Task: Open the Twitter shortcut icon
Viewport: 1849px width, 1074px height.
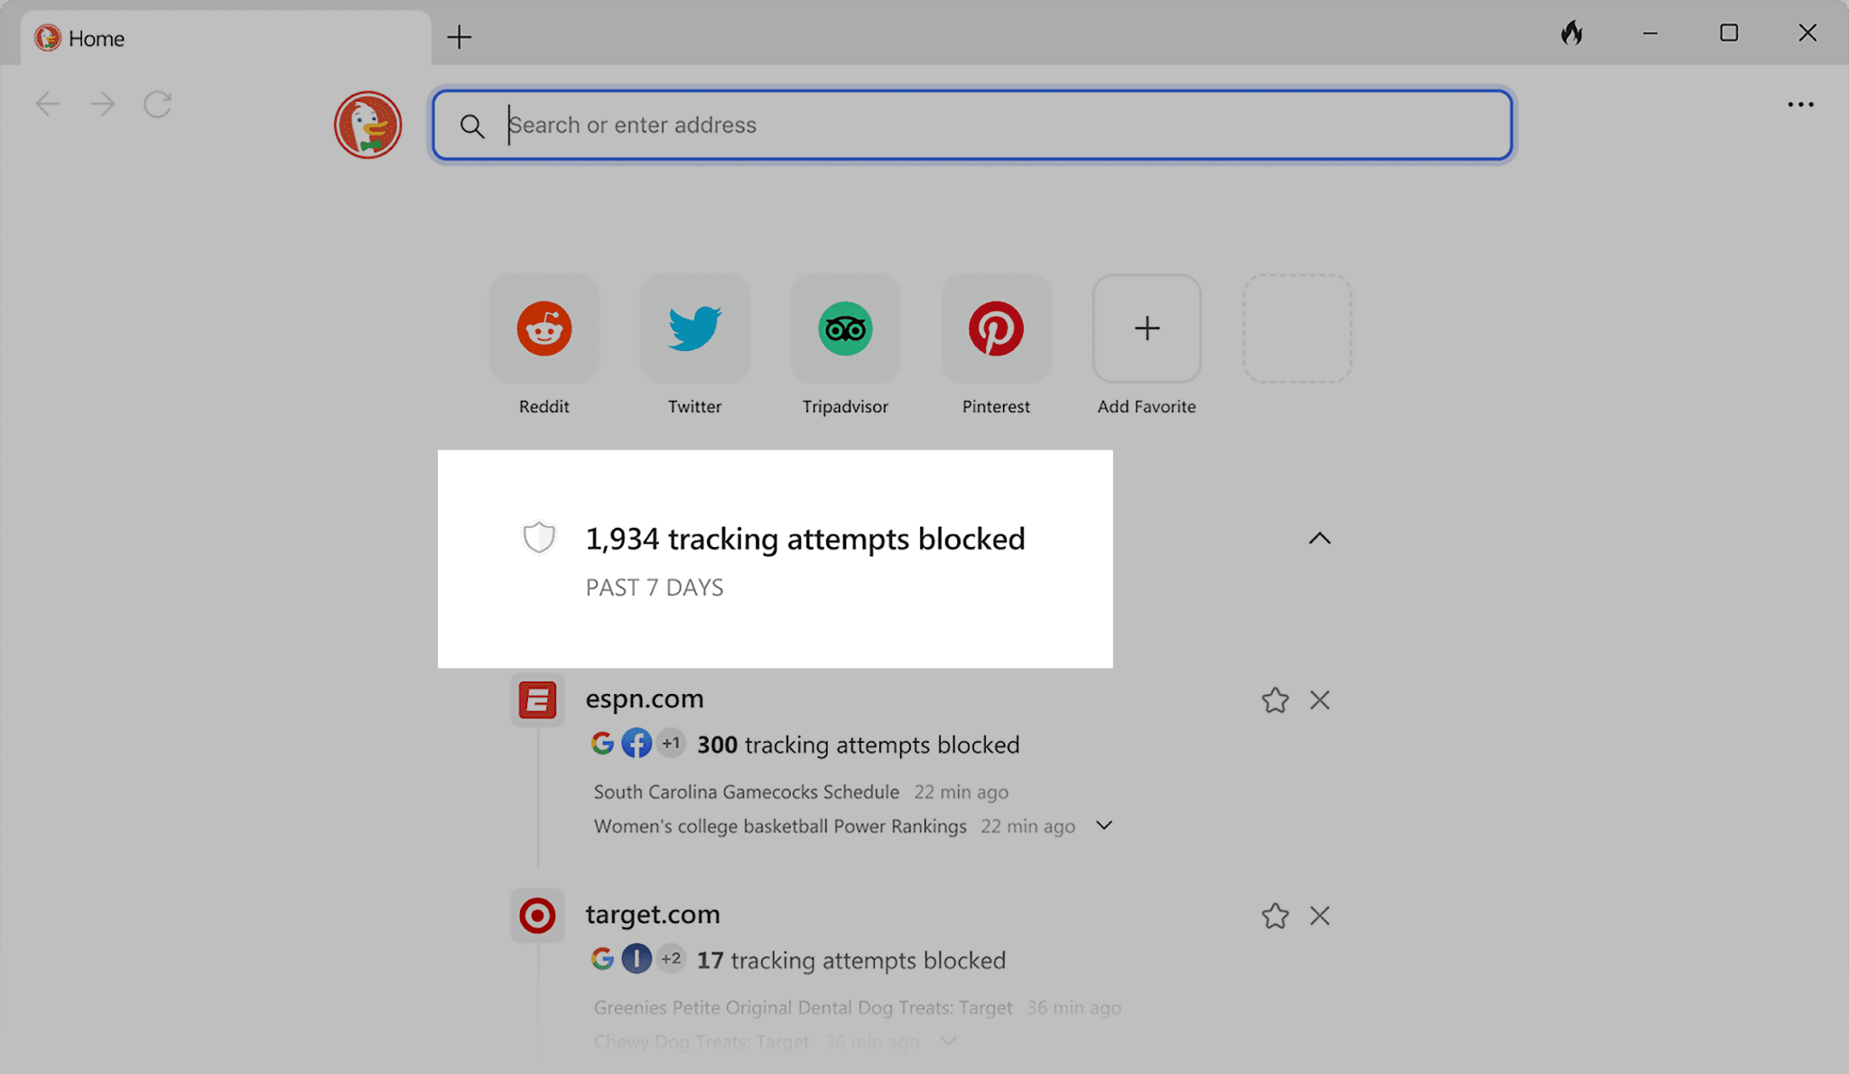Action: [x=694, y=328]
